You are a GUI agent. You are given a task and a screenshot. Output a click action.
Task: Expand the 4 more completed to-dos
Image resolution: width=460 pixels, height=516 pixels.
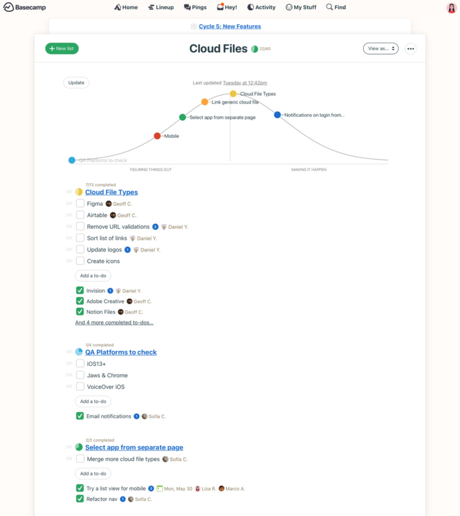point(114,322)
